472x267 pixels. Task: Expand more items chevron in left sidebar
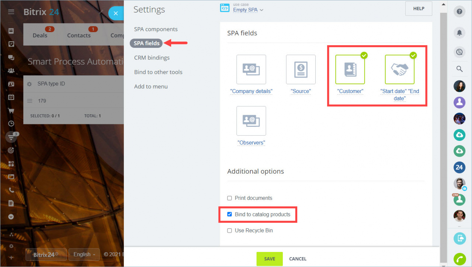click(11, 217)
